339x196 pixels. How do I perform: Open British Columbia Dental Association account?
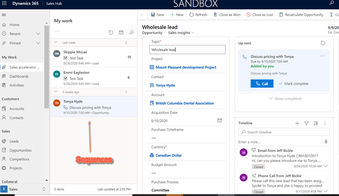185,103
